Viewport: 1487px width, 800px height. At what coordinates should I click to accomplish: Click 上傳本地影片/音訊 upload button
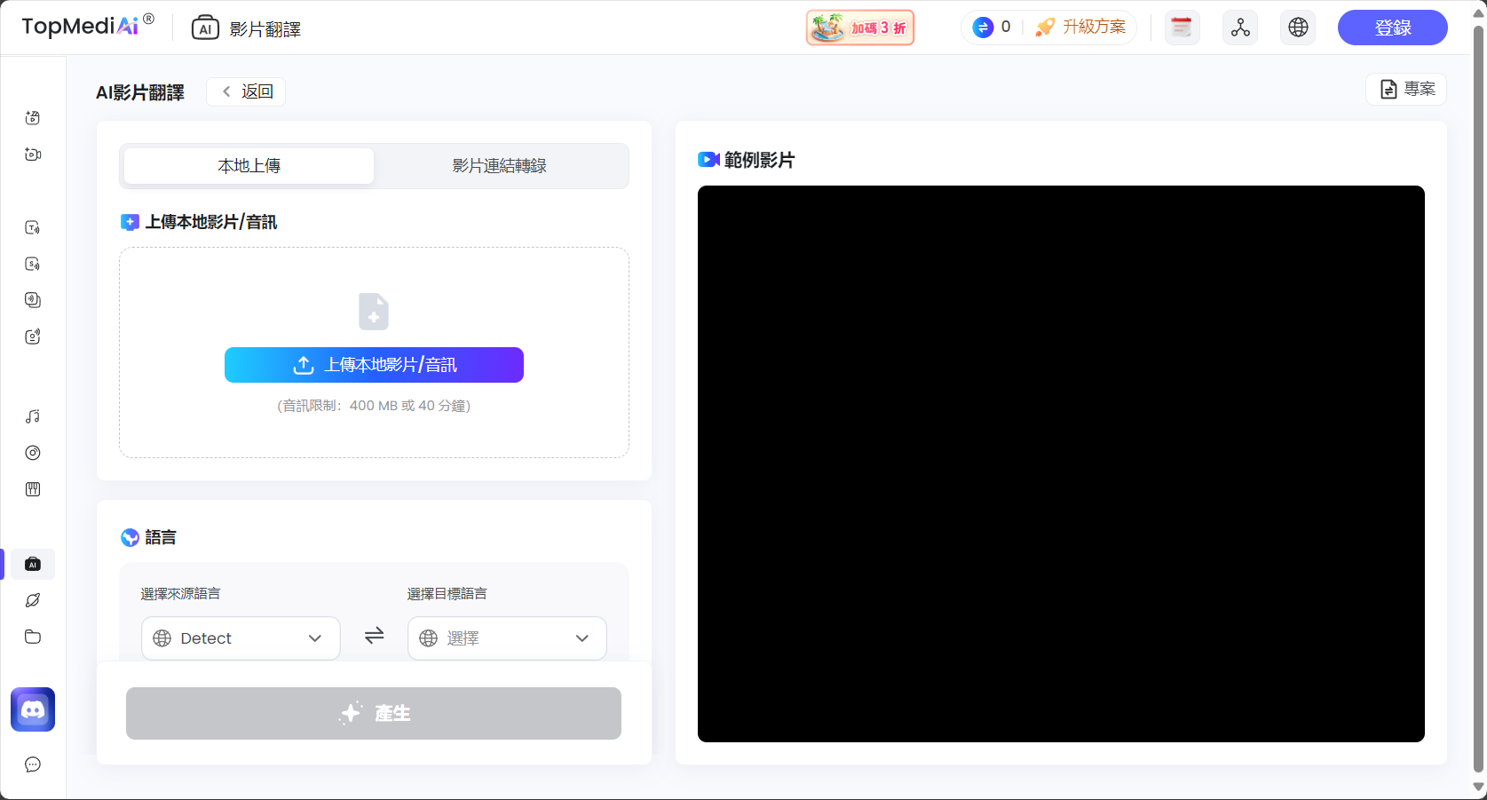(374, 365)
